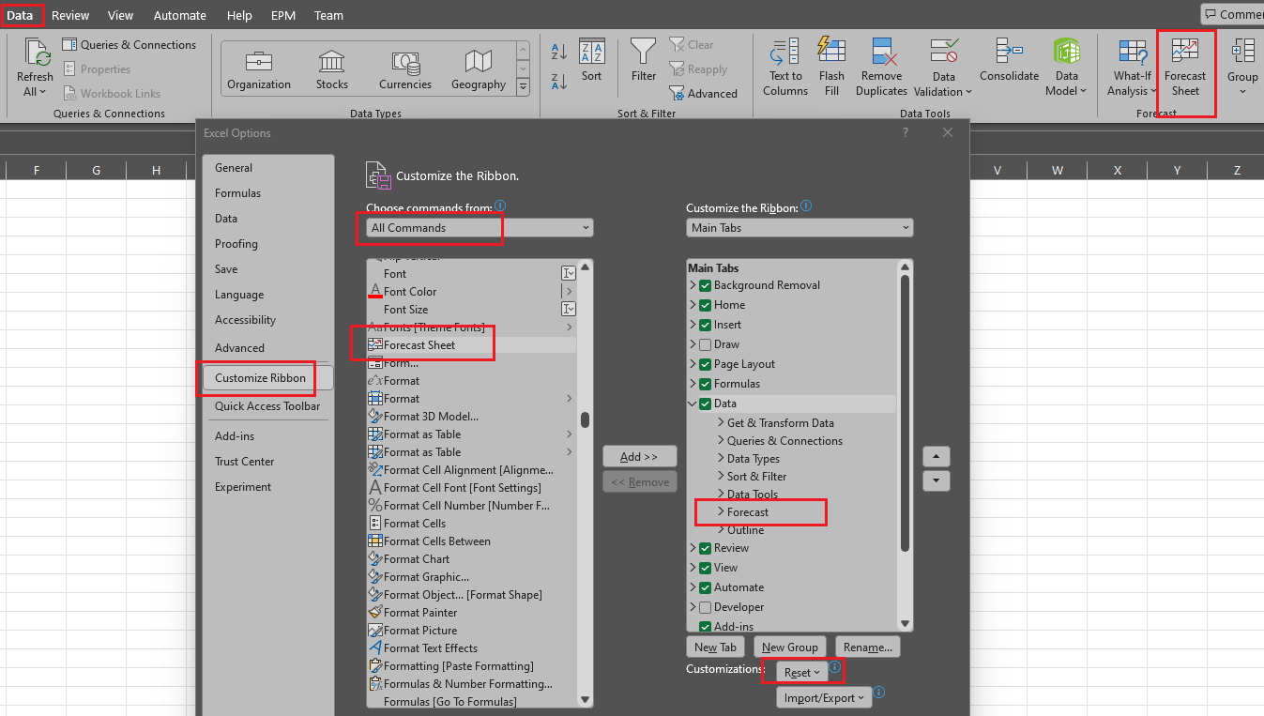The image size is (1264, 716).
Task: Choose the Stocks data type
Action: (332, 70)
